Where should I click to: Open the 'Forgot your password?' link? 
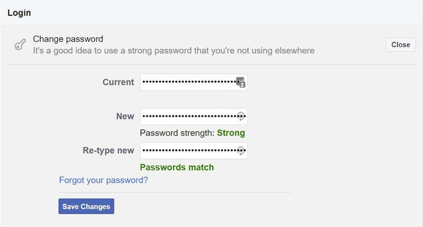coord(103,180)
